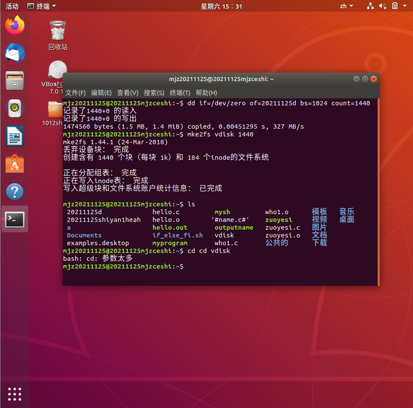
Task: Open Ubuntu Software orange bag icon
Action: click(15, 164)
